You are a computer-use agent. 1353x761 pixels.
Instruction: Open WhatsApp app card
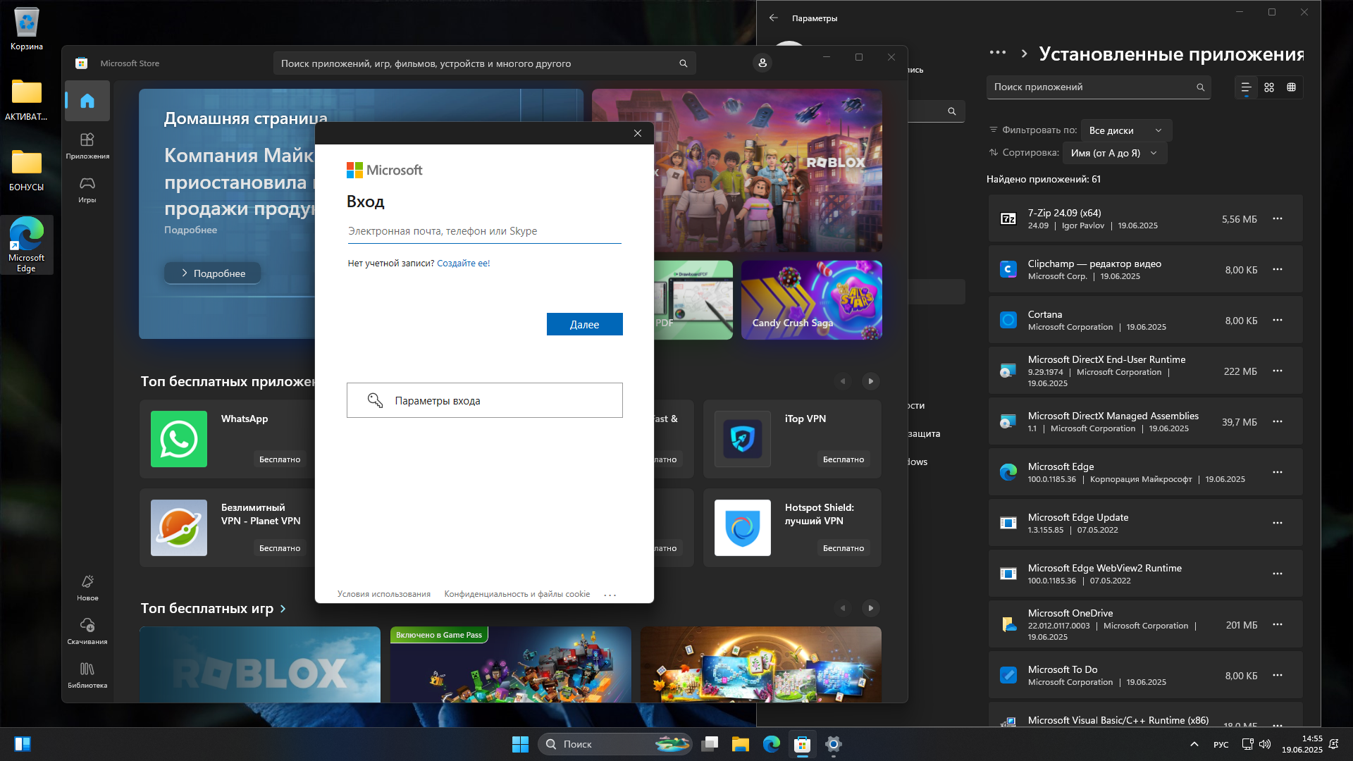point(227,439)
